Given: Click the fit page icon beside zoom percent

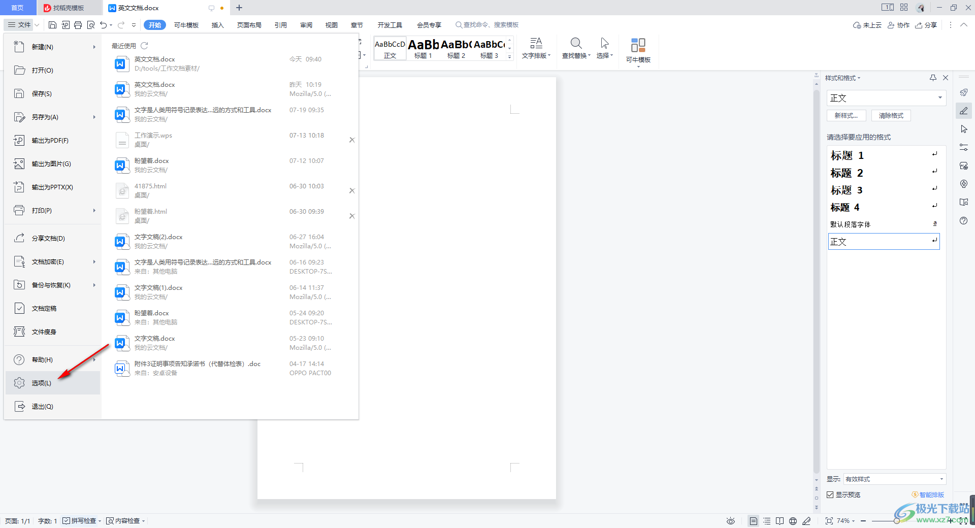Looking at the screenshot, I should (829, 521).
